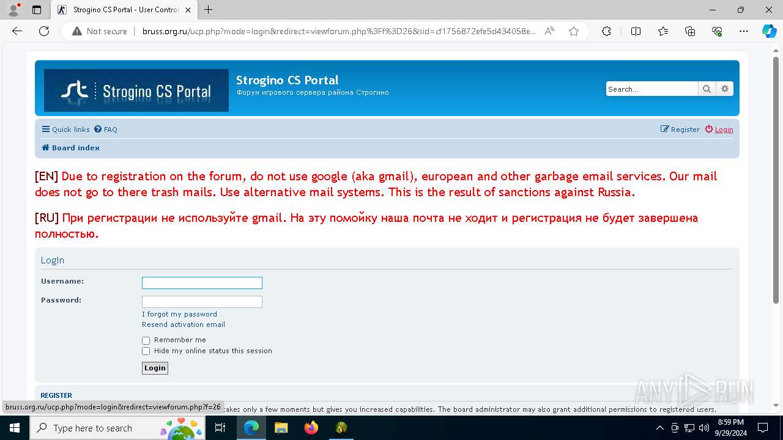783x440 pixels.
Task: Click the page vertical scrollbar
Action: tap(776, 180)
